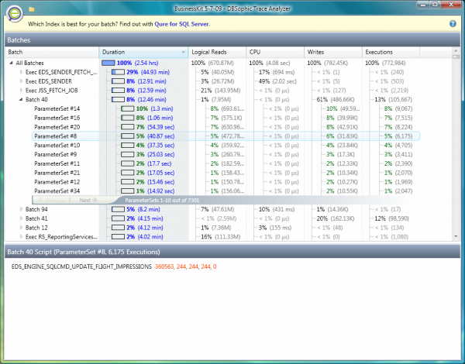The image size is (465, 364).
Task: Expand the Exec EDS_SENDER tree node
Action: click(21, 81)
